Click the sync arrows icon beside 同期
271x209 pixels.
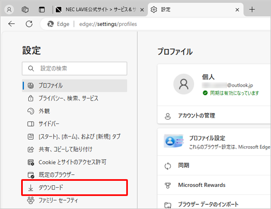click(167, 166)
